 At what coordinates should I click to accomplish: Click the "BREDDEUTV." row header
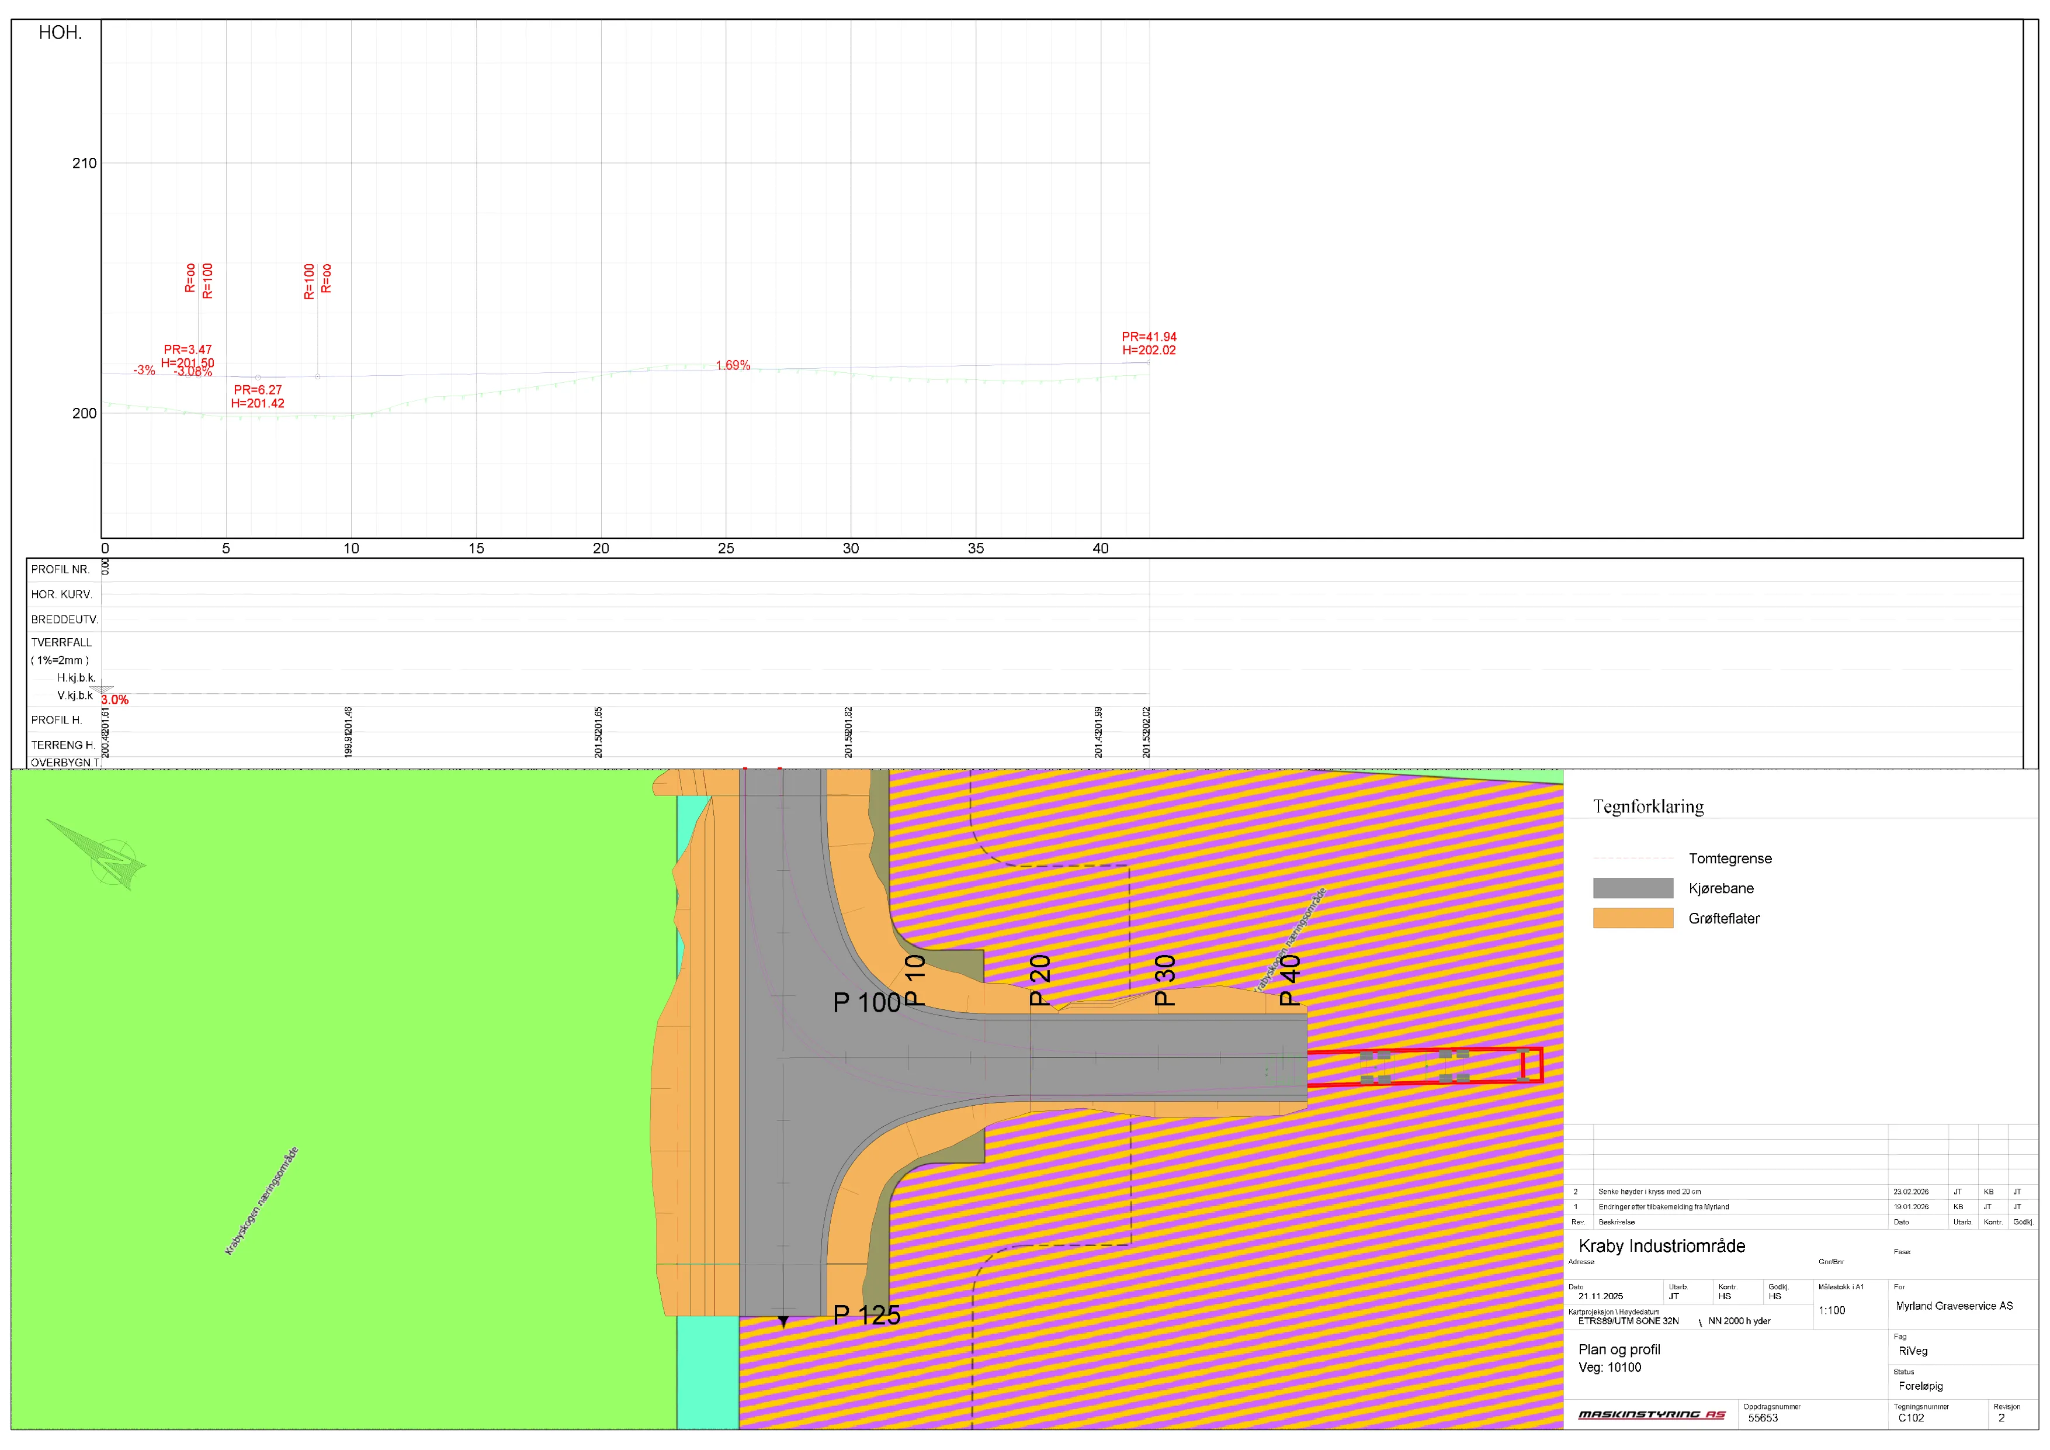point(64,620)
